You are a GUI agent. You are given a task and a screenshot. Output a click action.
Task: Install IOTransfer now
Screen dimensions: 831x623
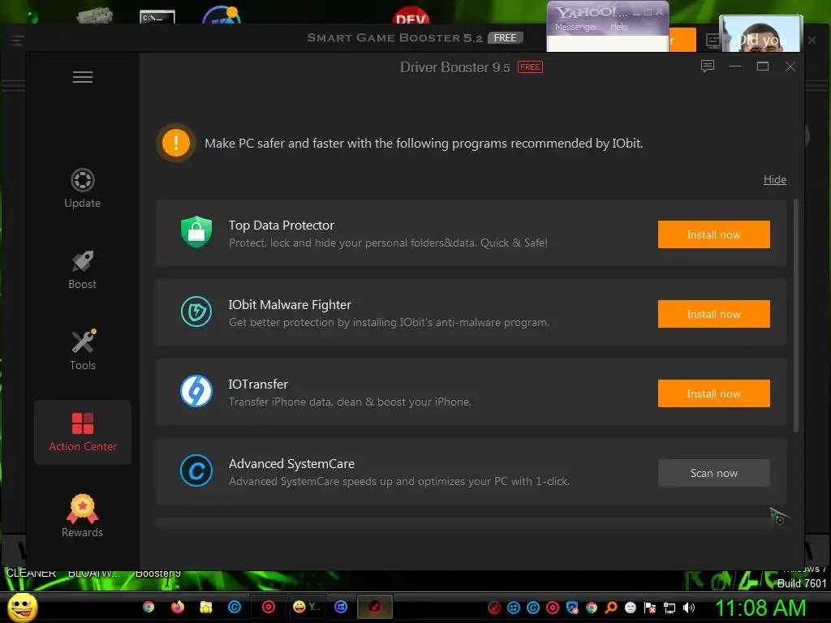tap(714, 393)
